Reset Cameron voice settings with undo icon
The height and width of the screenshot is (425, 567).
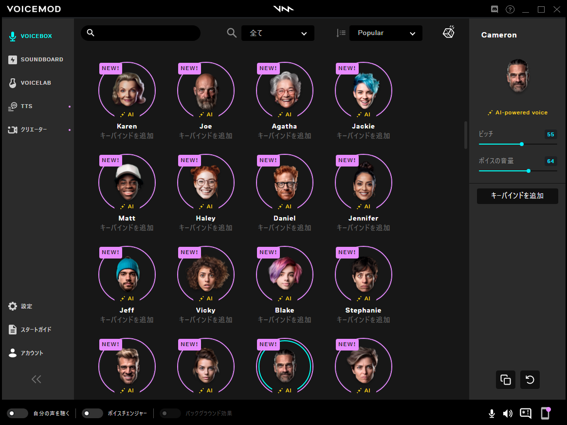[x=530, y=379]
